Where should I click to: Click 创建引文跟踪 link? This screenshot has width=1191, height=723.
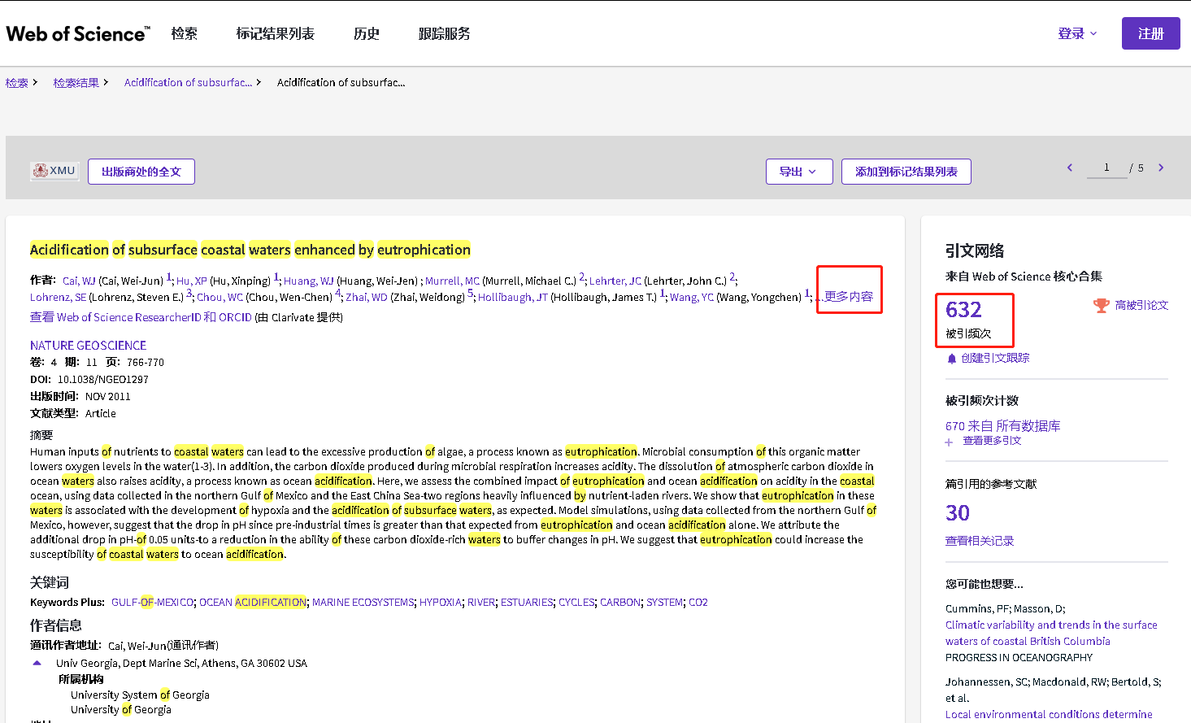995,358
